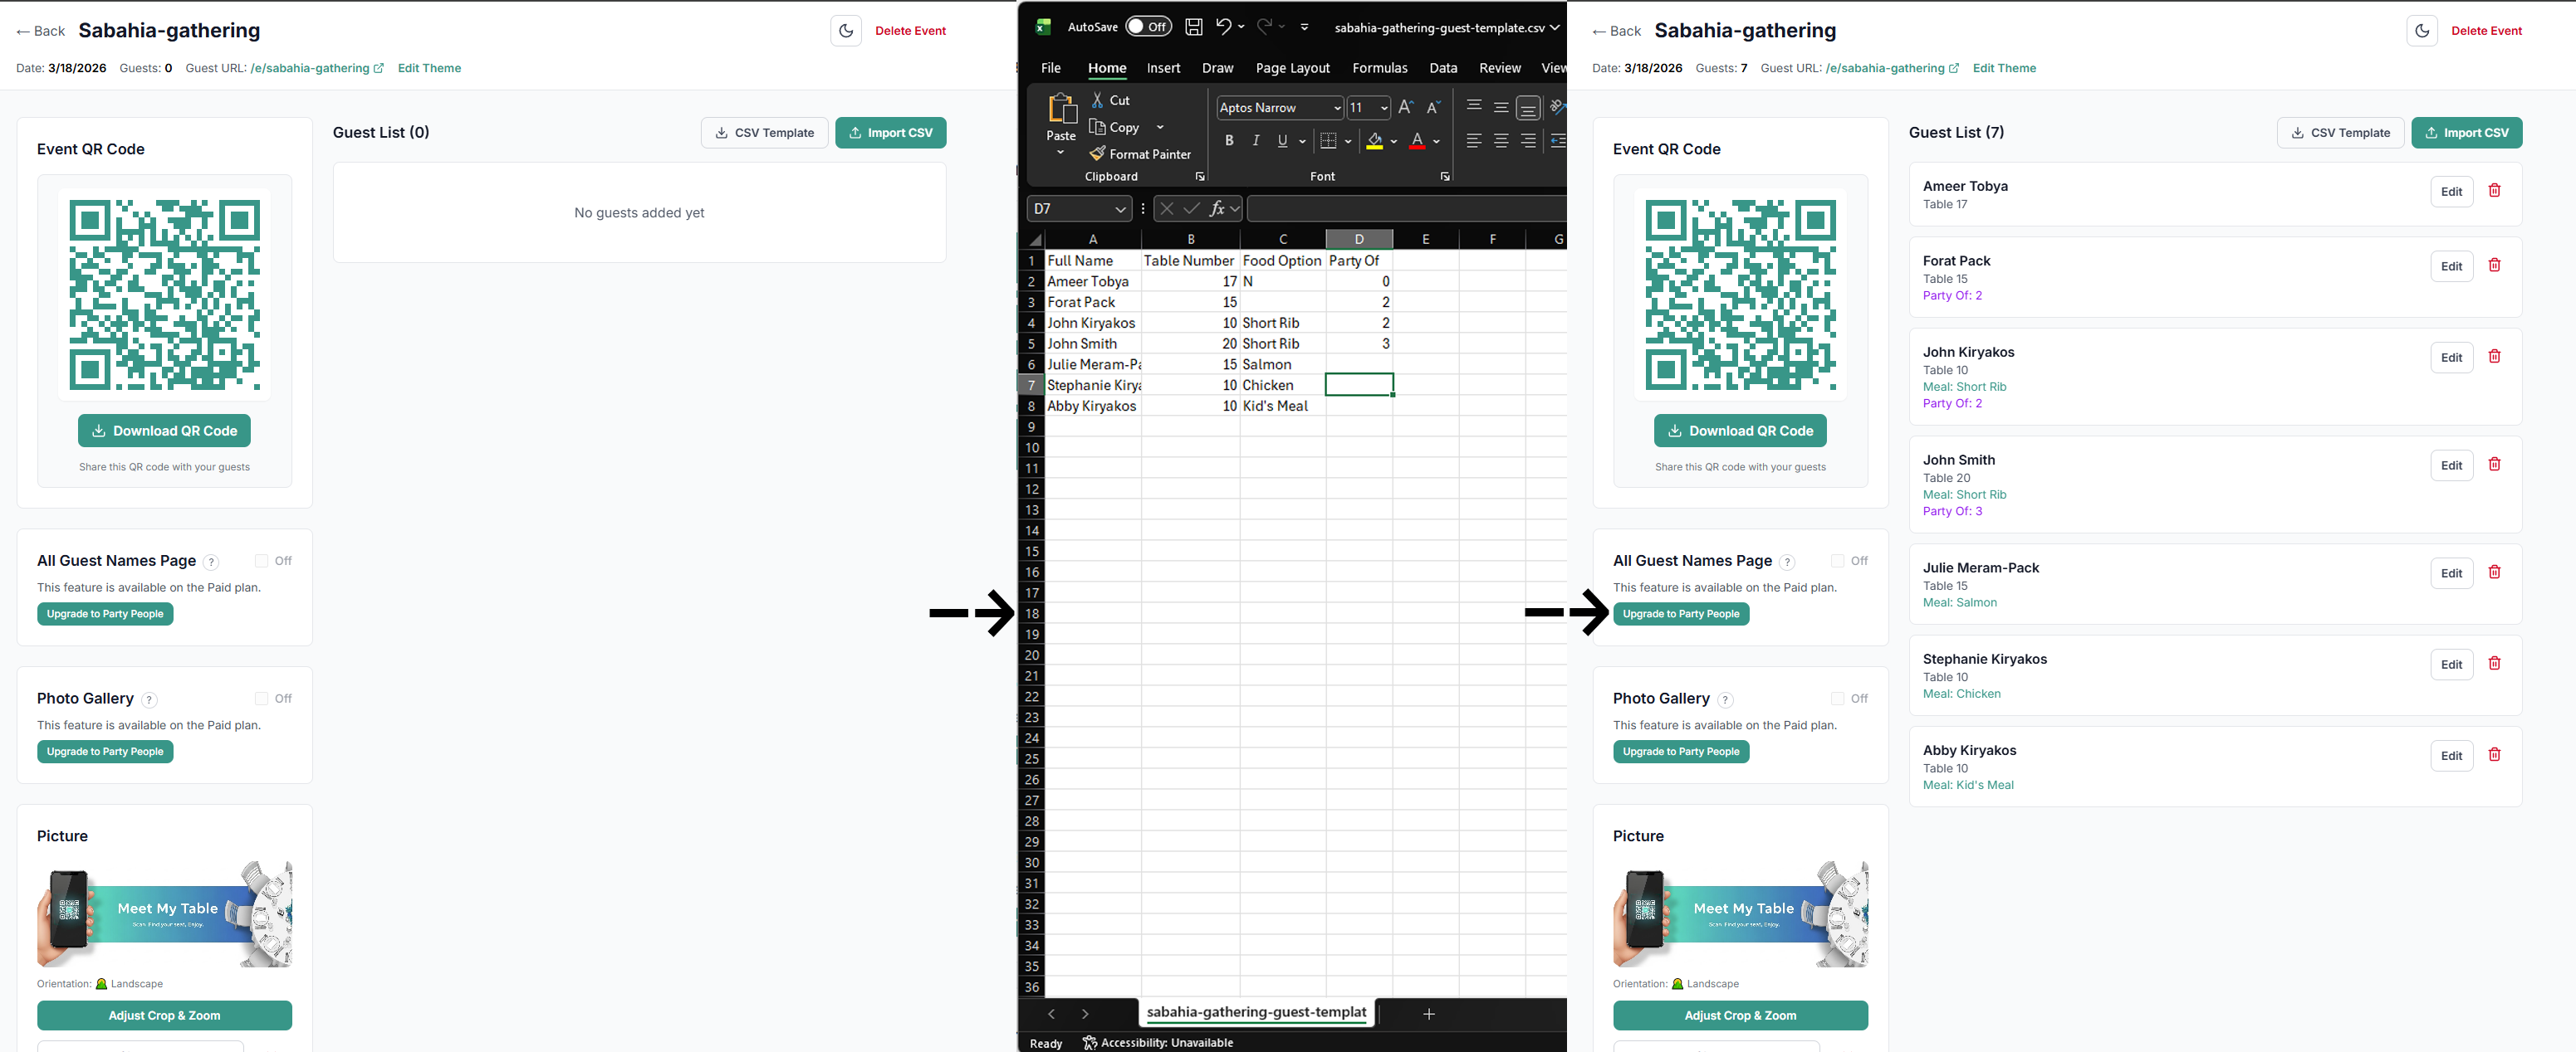Switch to the Formulas ribbon tab
The width and height of the screenshot is (2576, 1052).
1380,68
